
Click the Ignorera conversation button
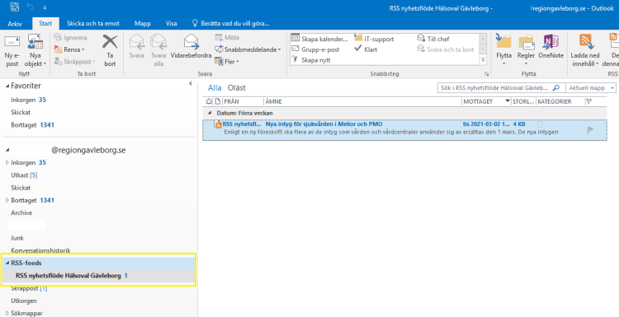point(70,38)
